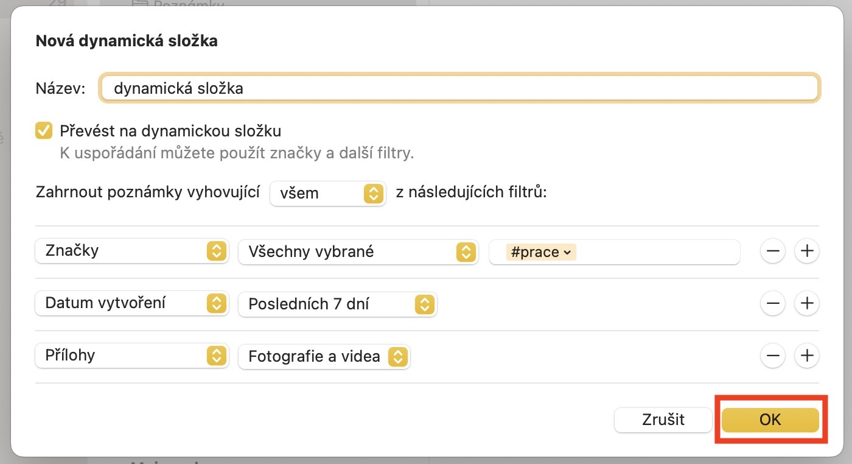Open the 'všem' match condition dropdown

[x=327, y=194]
